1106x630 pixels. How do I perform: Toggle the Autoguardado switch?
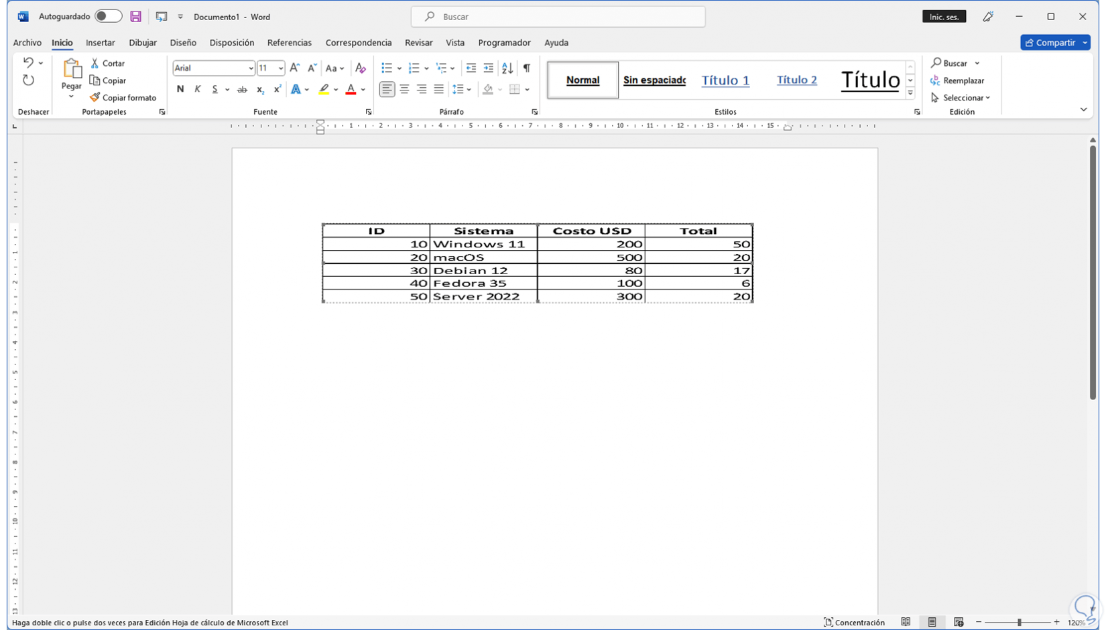pos(108,16)
